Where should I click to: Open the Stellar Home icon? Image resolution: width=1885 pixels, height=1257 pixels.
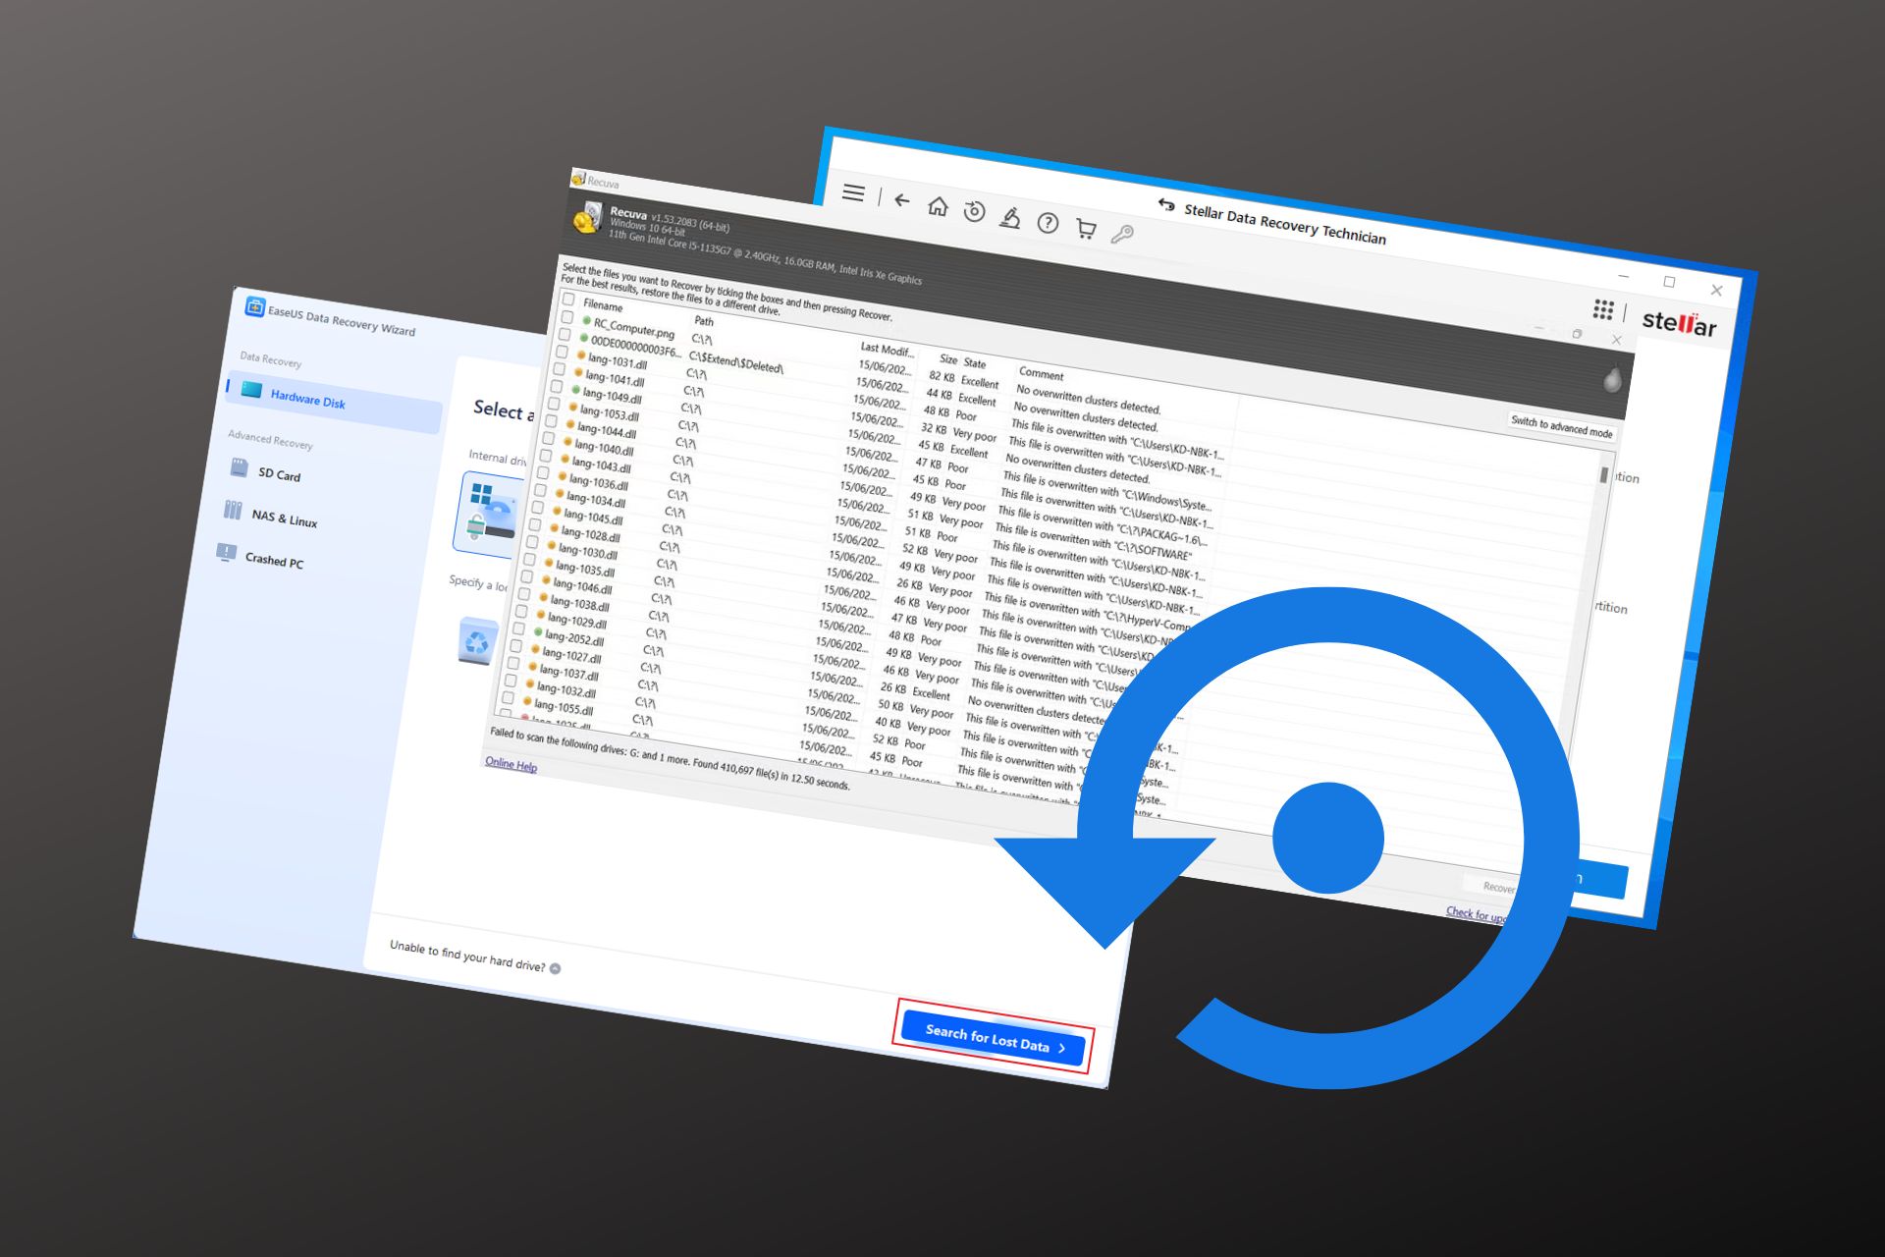938,206
